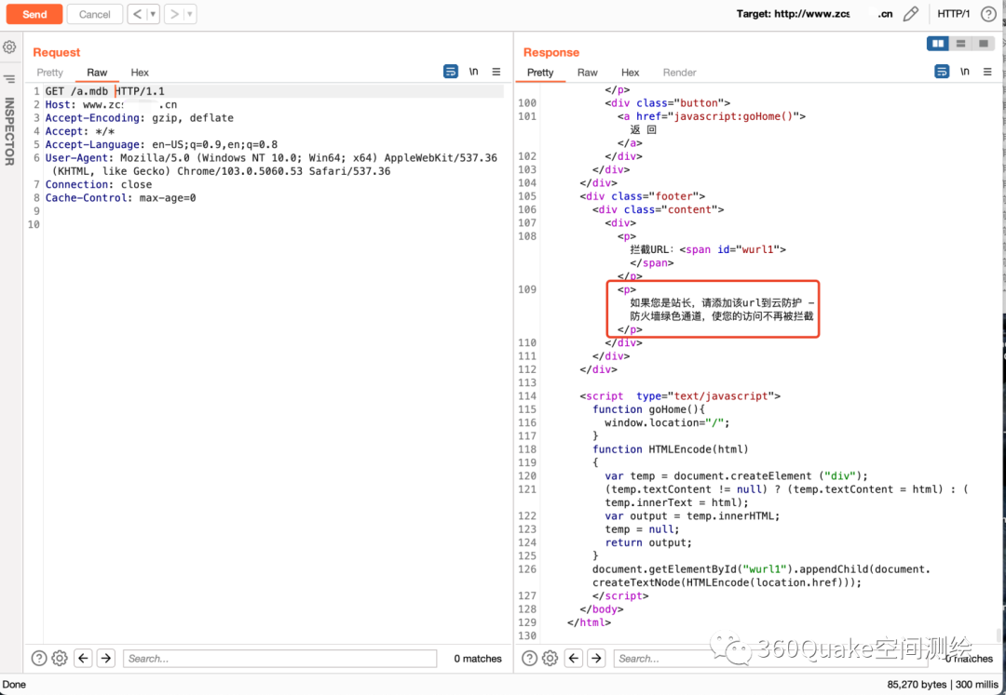Screen dimensions: 1006x695
Task: Open the INSPECTOR side panel label
Action: click(x=9, y=131)
